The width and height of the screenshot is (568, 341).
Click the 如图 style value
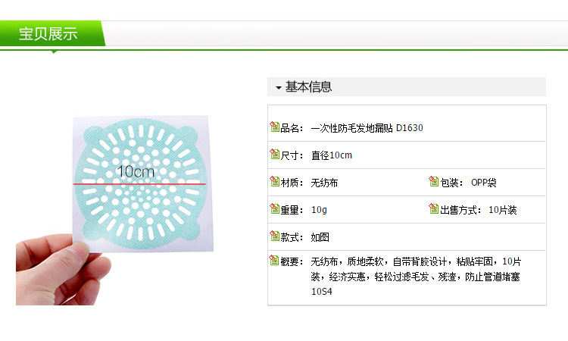point(320,237)
